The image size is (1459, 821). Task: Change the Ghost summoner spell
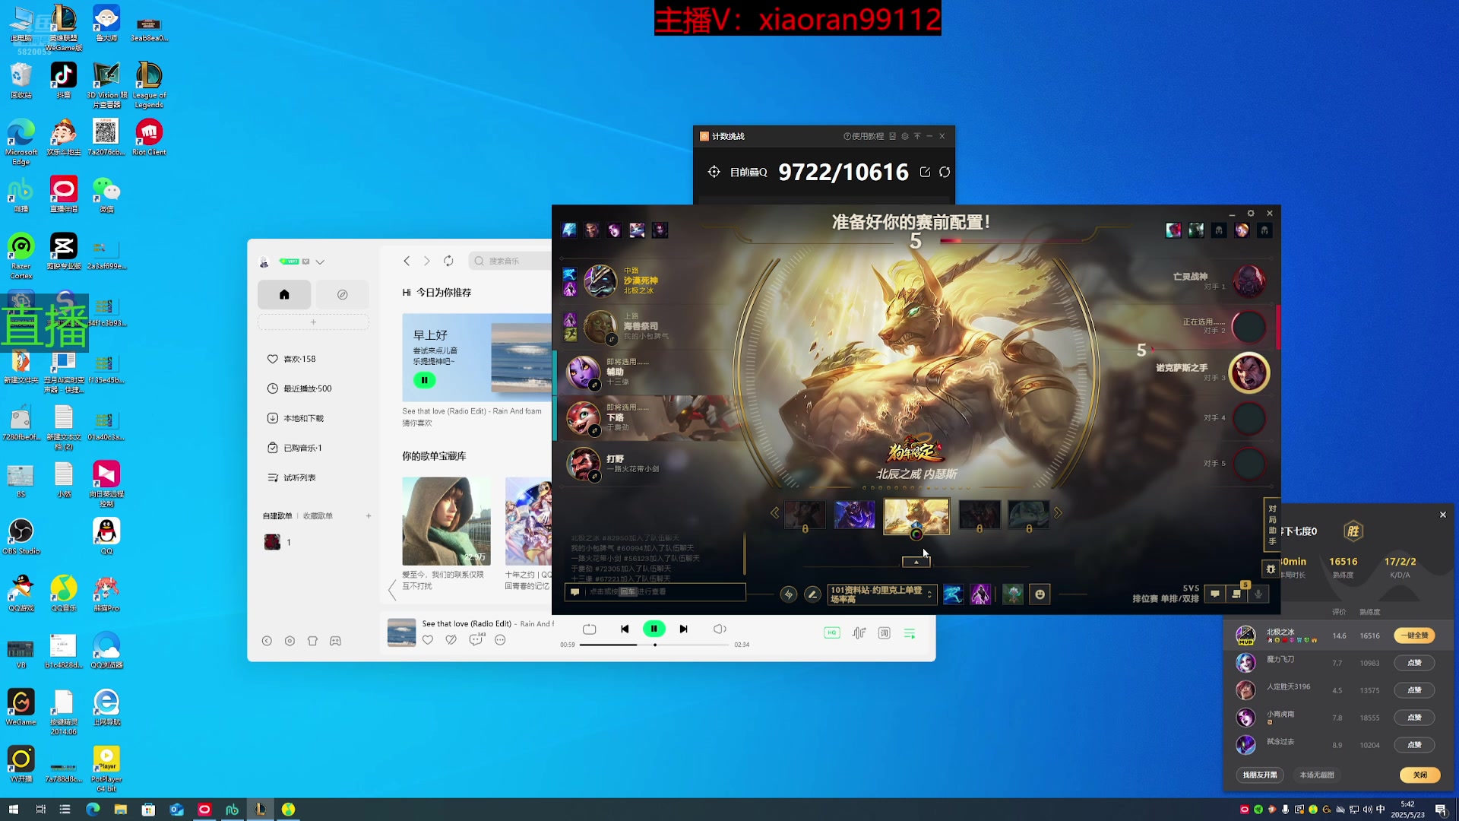pyautogui.click(x=953, y=594)
